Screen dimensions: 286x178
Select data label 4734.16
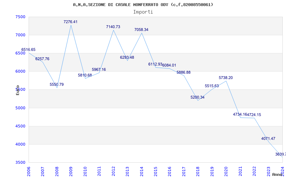(240, 114)
